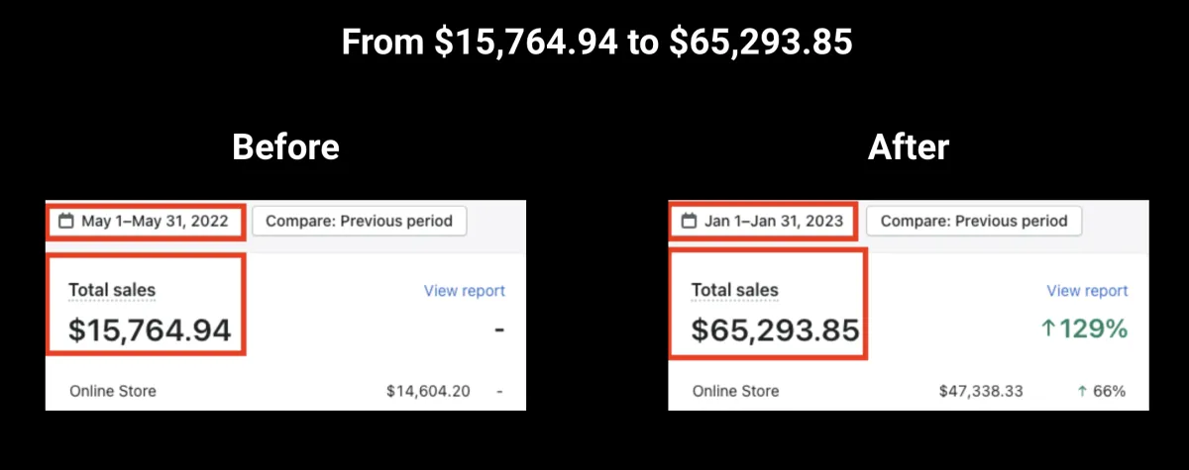Open the Jan 1–Jan 31, 2023 date picker

765,221
